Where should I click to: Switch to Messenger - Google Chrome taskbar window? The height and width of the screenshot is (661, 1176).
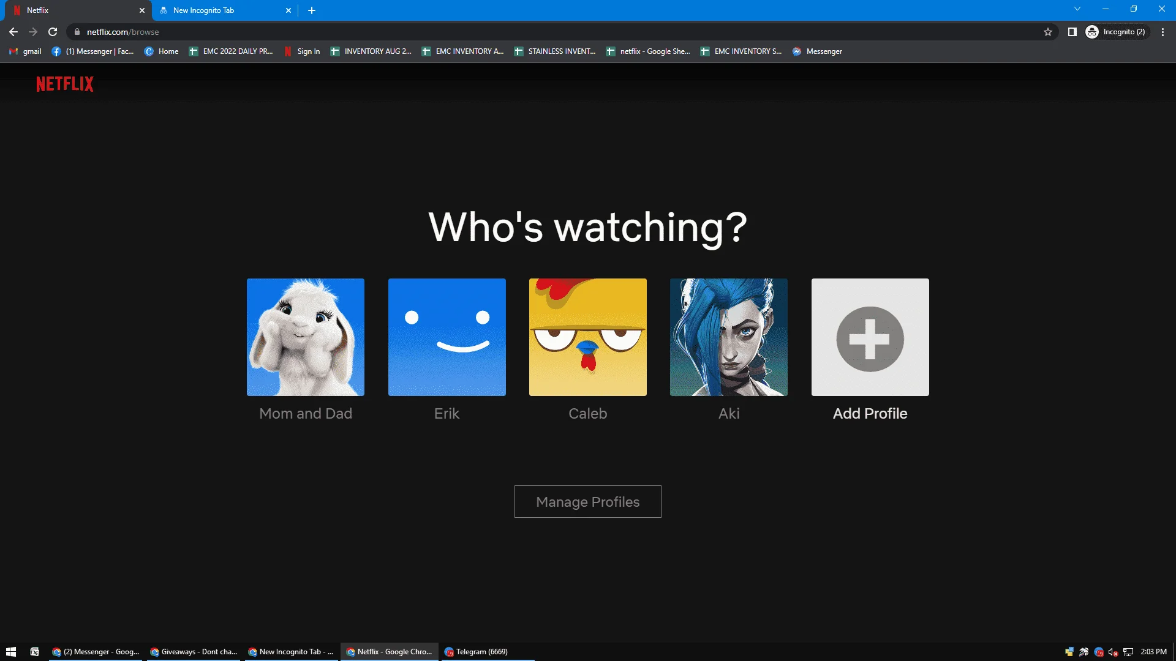96,652
